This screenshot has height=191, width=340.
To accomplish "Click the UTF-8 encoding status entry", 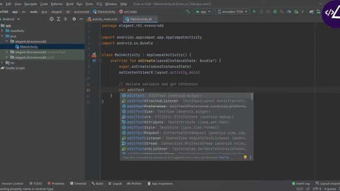I will [x=317, y=189].
